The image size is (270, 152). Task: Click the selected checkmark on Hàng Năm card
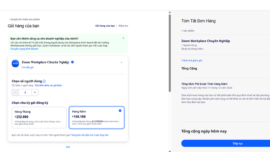[120, 111]
